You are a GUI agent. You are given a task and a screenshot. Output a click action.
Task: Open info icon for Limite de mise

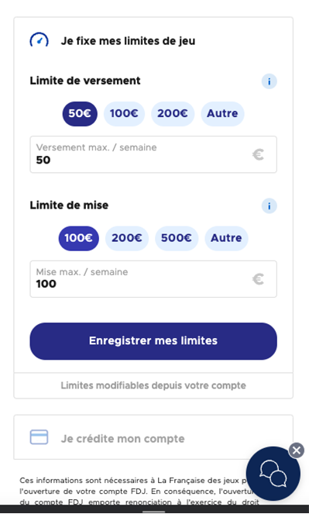(269, 206)
